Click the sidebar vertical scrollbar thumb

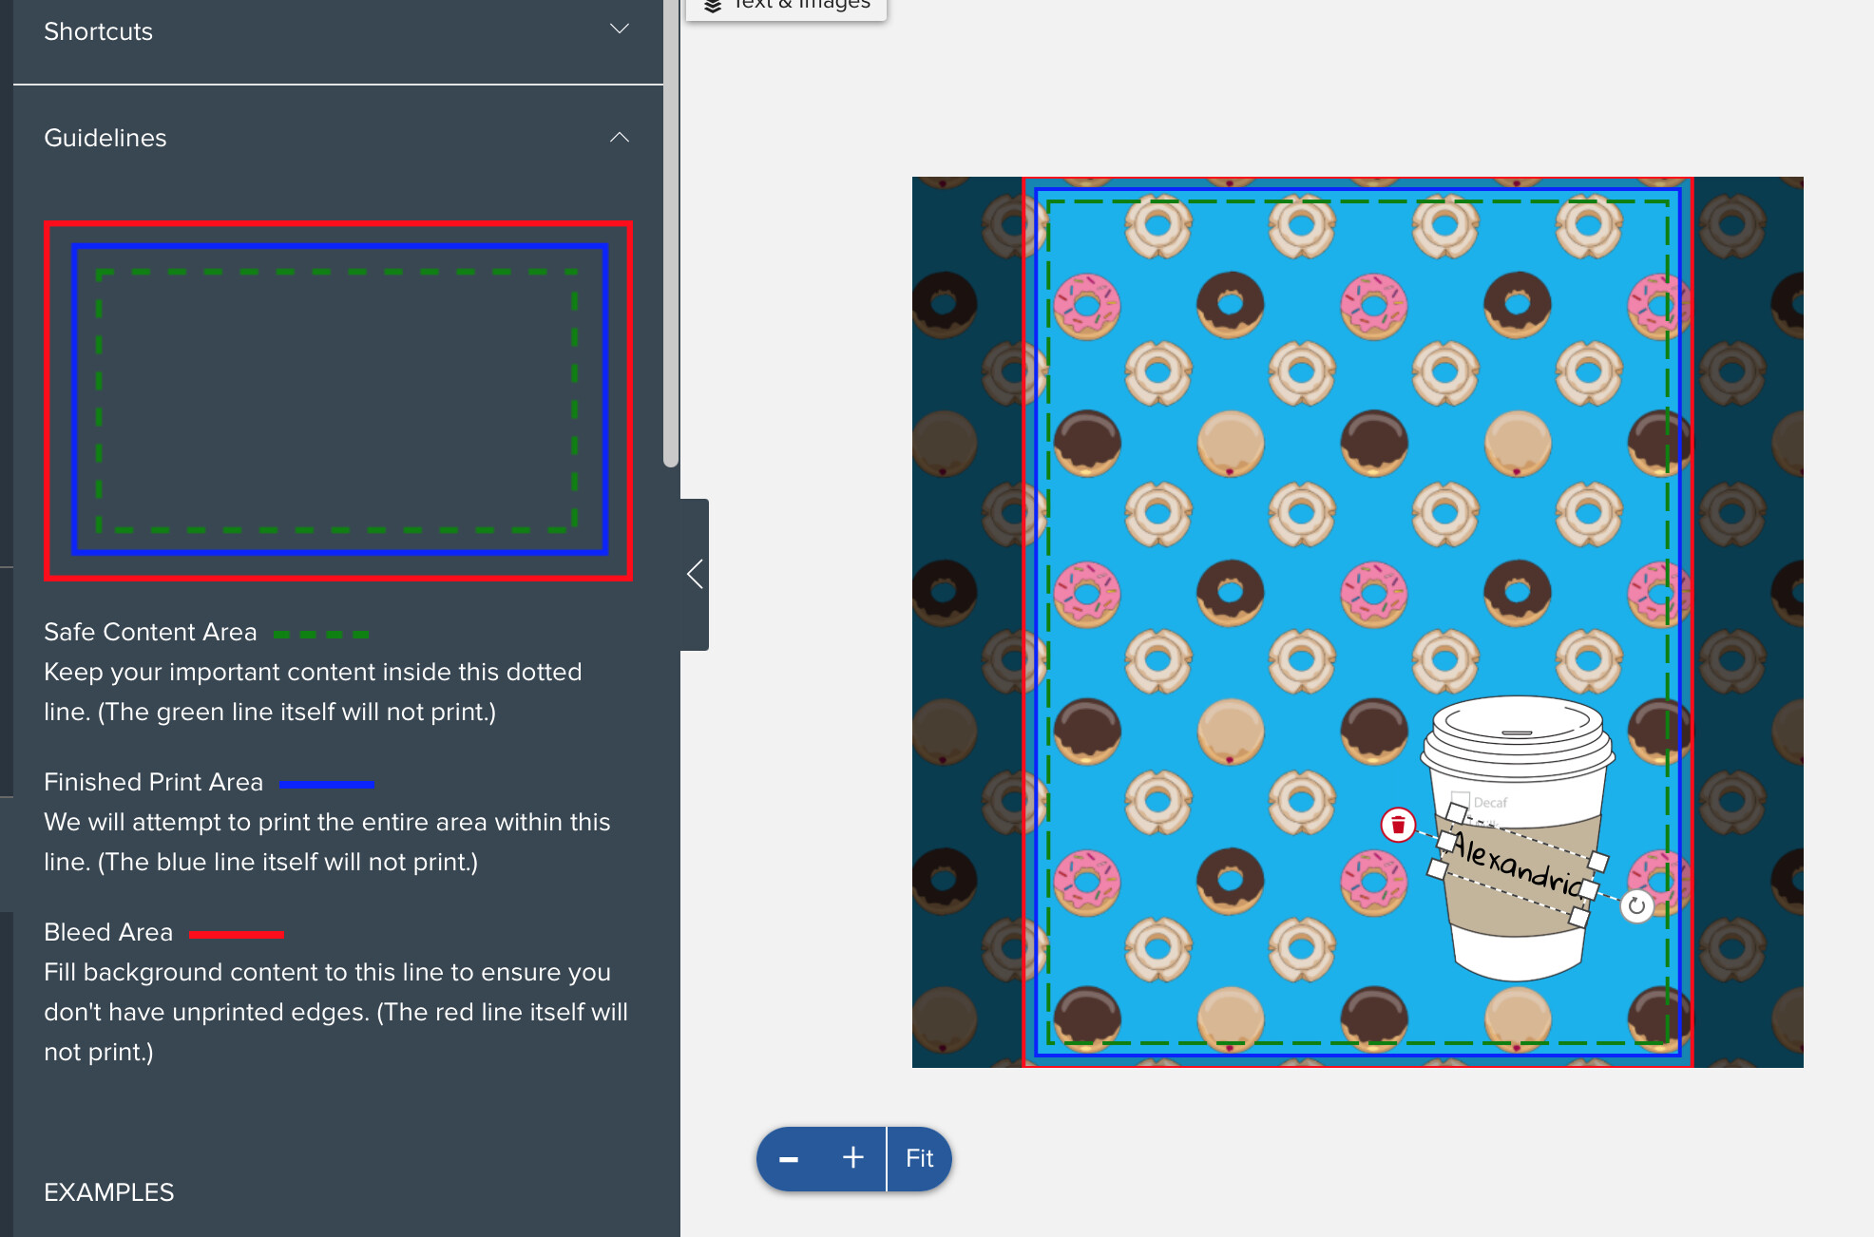click(671, 233)
